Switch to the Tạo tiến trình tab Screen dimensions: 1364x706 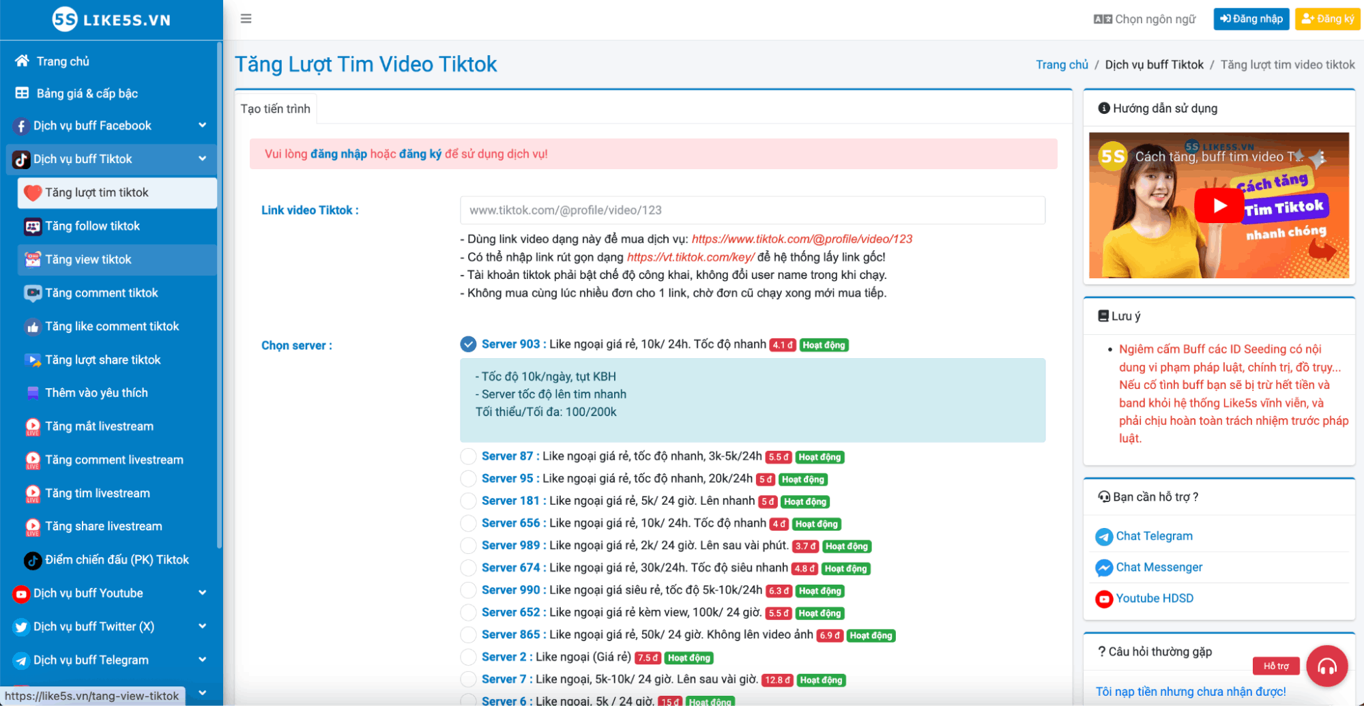[276, 109]
